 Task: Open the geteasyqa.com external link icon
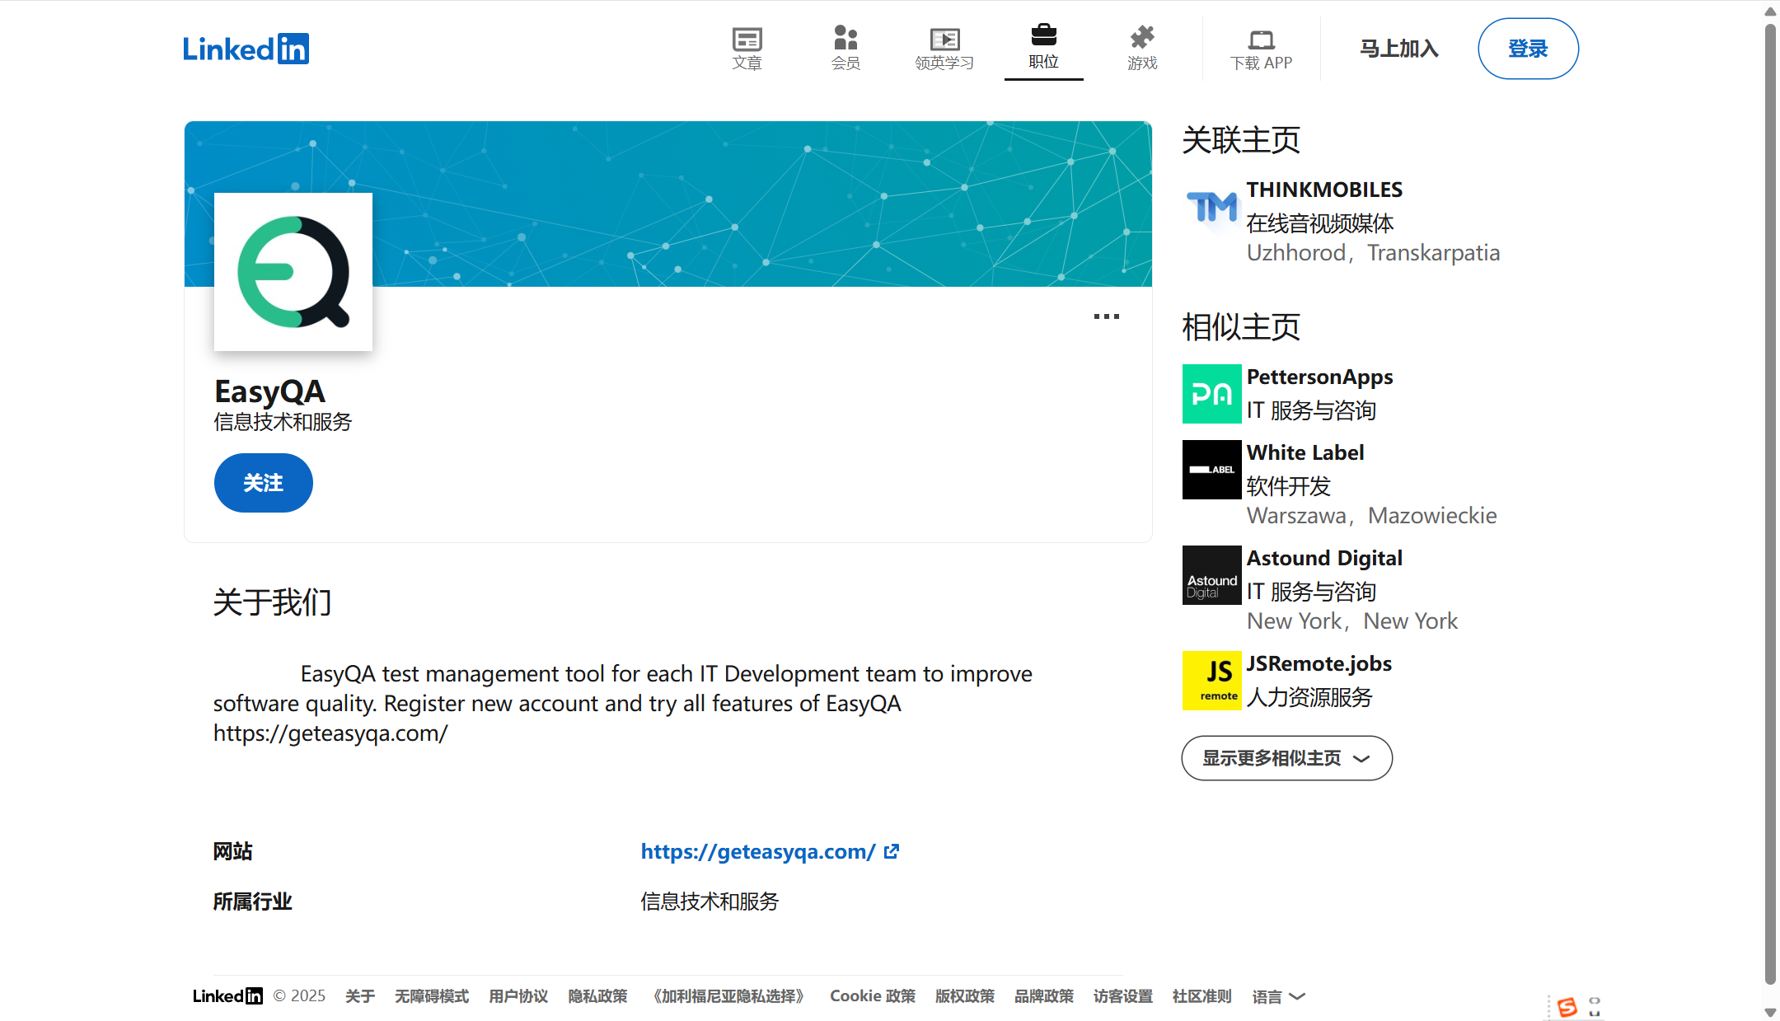(892, 851)
